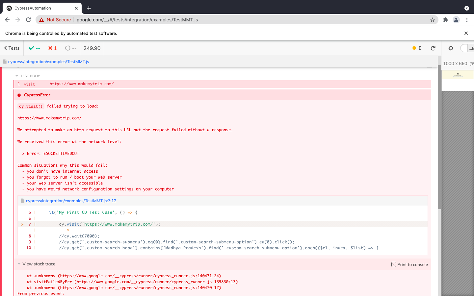
Task: Open Chrome's three-dot browser menu
Action: pos(467,20)
